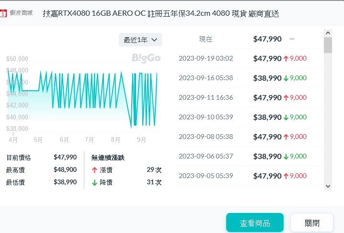Viewport: 344px width, 233px height.
Task: Select the 2023-09-10 05:39 price record
Action: pos(250,117)
